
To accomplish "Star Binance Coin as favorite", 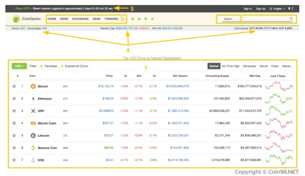I will [x=14, y=148].
